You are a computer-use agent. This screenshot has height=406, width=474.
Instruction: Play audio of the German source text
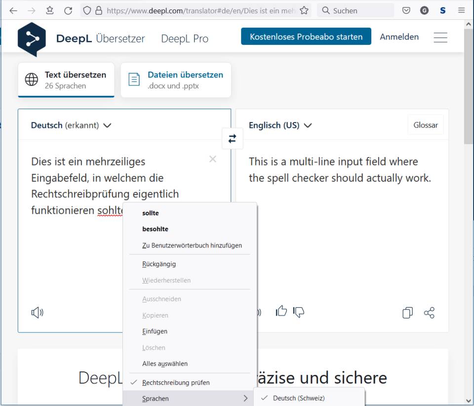(x=37, y=312)
